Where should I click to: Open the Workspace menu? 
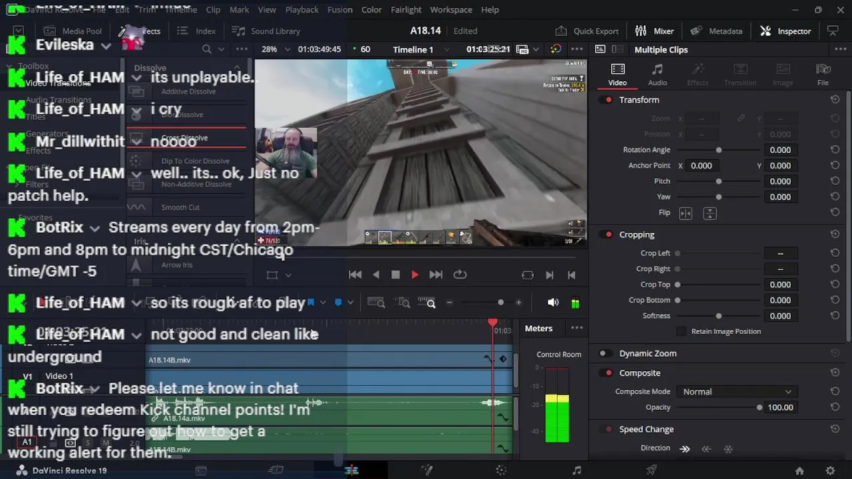451,10
